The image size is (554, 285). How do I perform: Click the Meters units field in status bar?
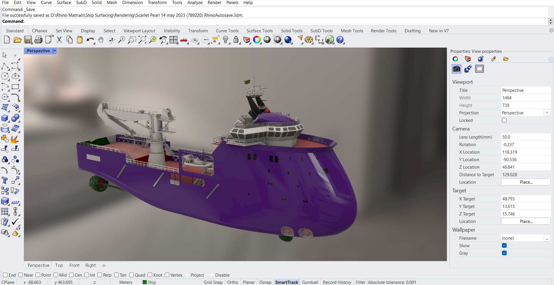(126, 282)
